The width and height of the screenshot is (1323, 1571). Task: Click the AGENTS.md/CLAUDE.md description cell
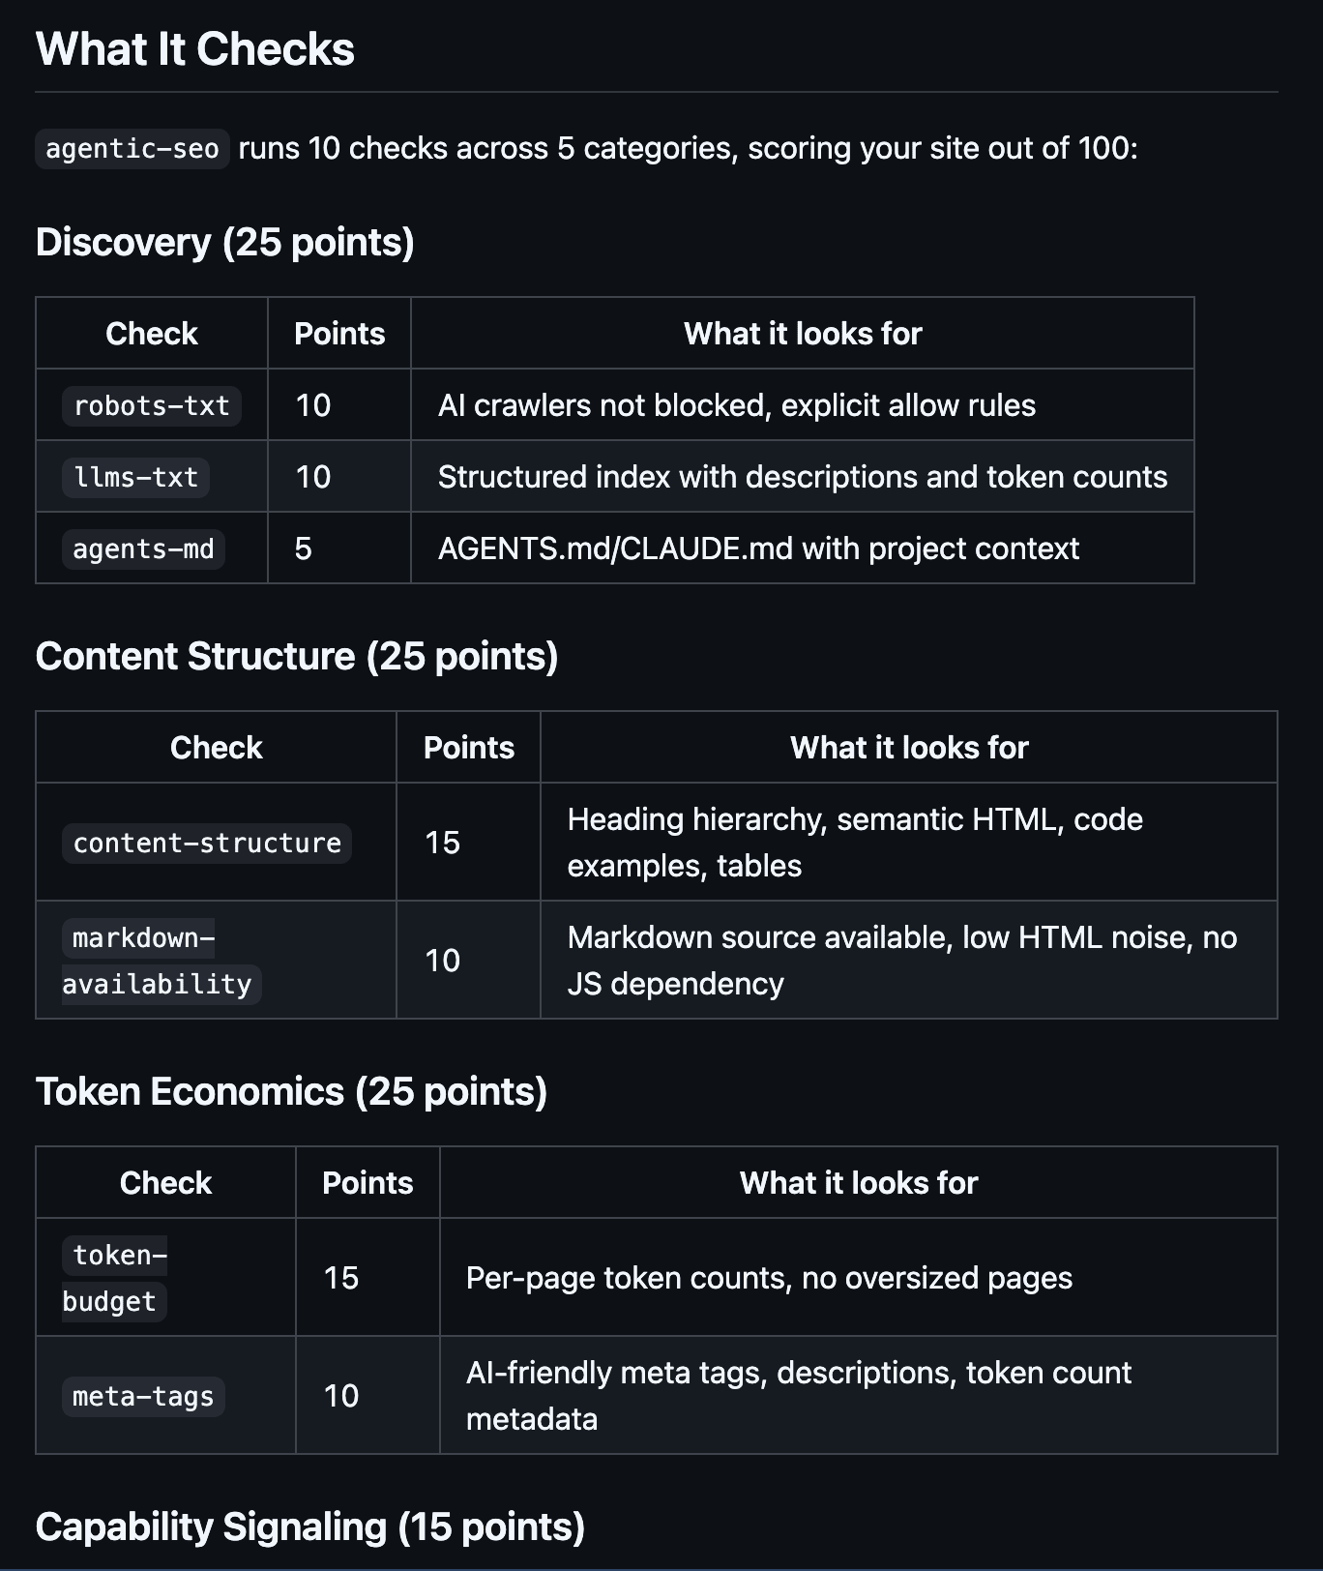[x=803, y=548]
